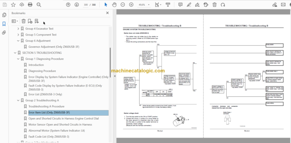Go to previous page arrow
The image size is (291, 143).
click(x=68, y=5)
